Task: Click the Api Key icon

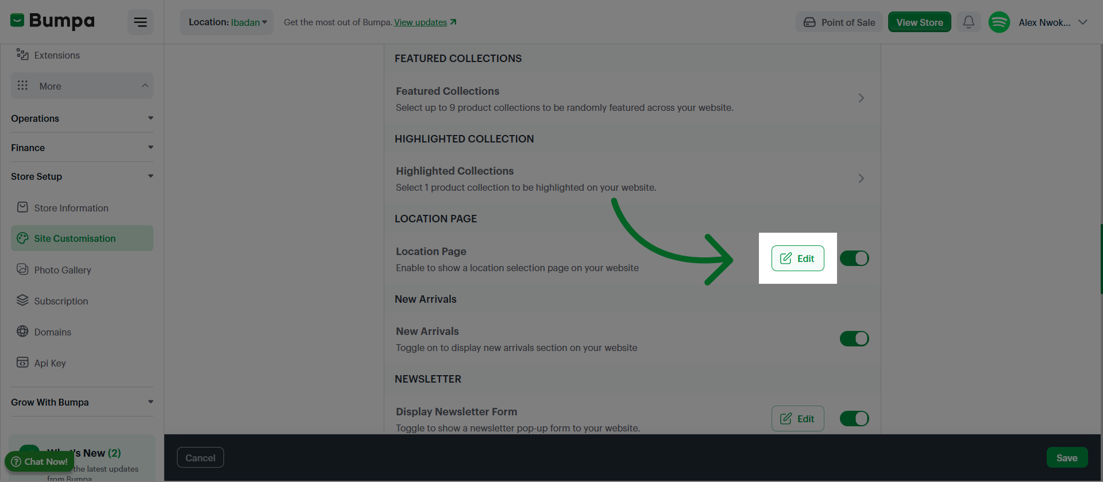Action: point(22,363)
